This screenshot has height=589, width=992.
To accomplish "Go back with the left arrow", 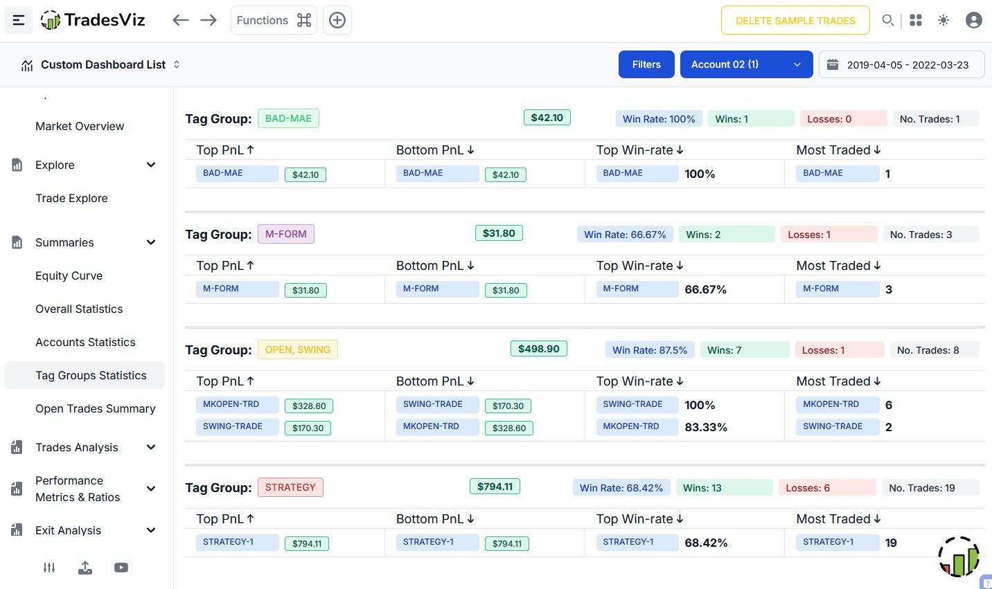I will [x=181, y=20].
